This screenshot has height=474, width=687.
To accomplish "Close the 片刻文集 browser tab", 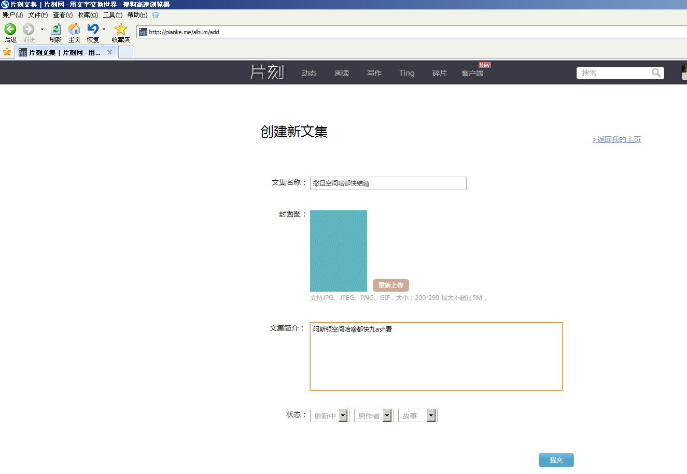I will (x=109, y=52).
